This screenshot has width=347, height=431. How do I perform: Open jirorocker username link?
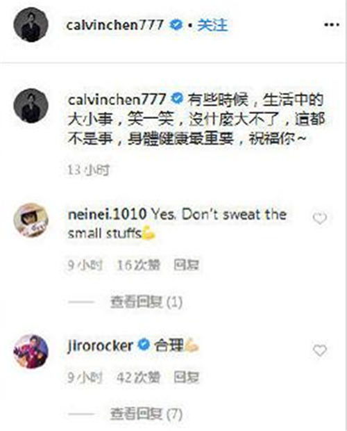(101, 345)
